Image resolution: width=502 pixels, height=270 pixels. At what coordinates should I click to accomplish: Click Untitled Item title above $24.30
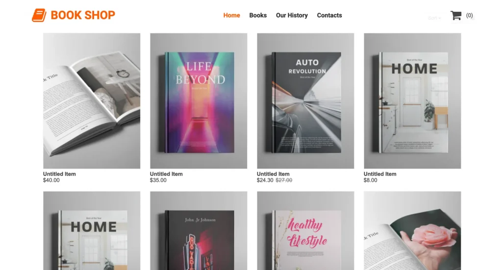(273, 174)
